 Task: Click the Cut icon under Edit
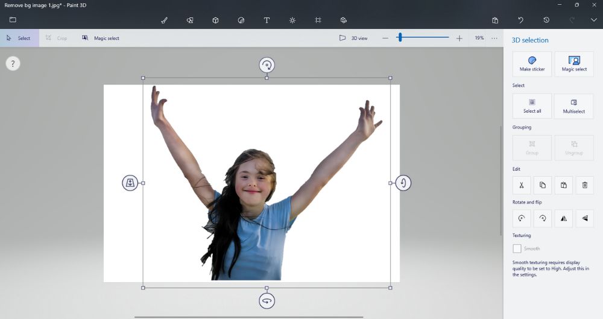coord(522,185)
